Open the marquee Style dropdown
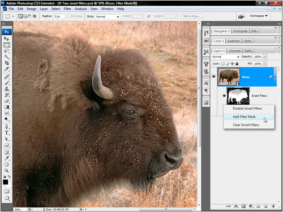The image size is (283, 212). 108,16
